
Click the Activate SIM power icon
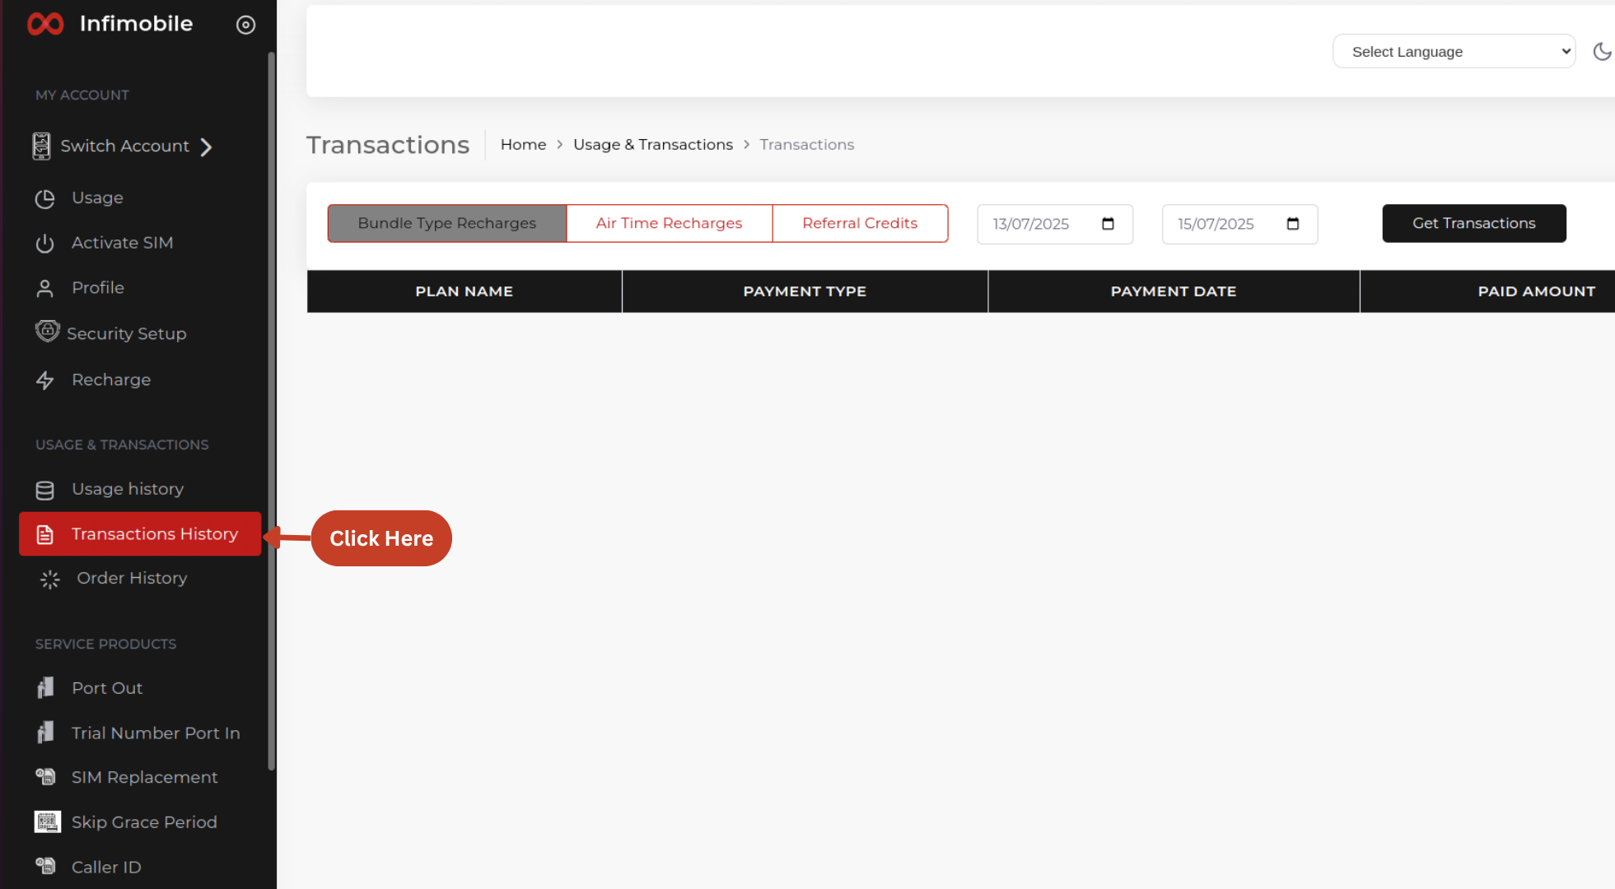(x=44, y=244)
